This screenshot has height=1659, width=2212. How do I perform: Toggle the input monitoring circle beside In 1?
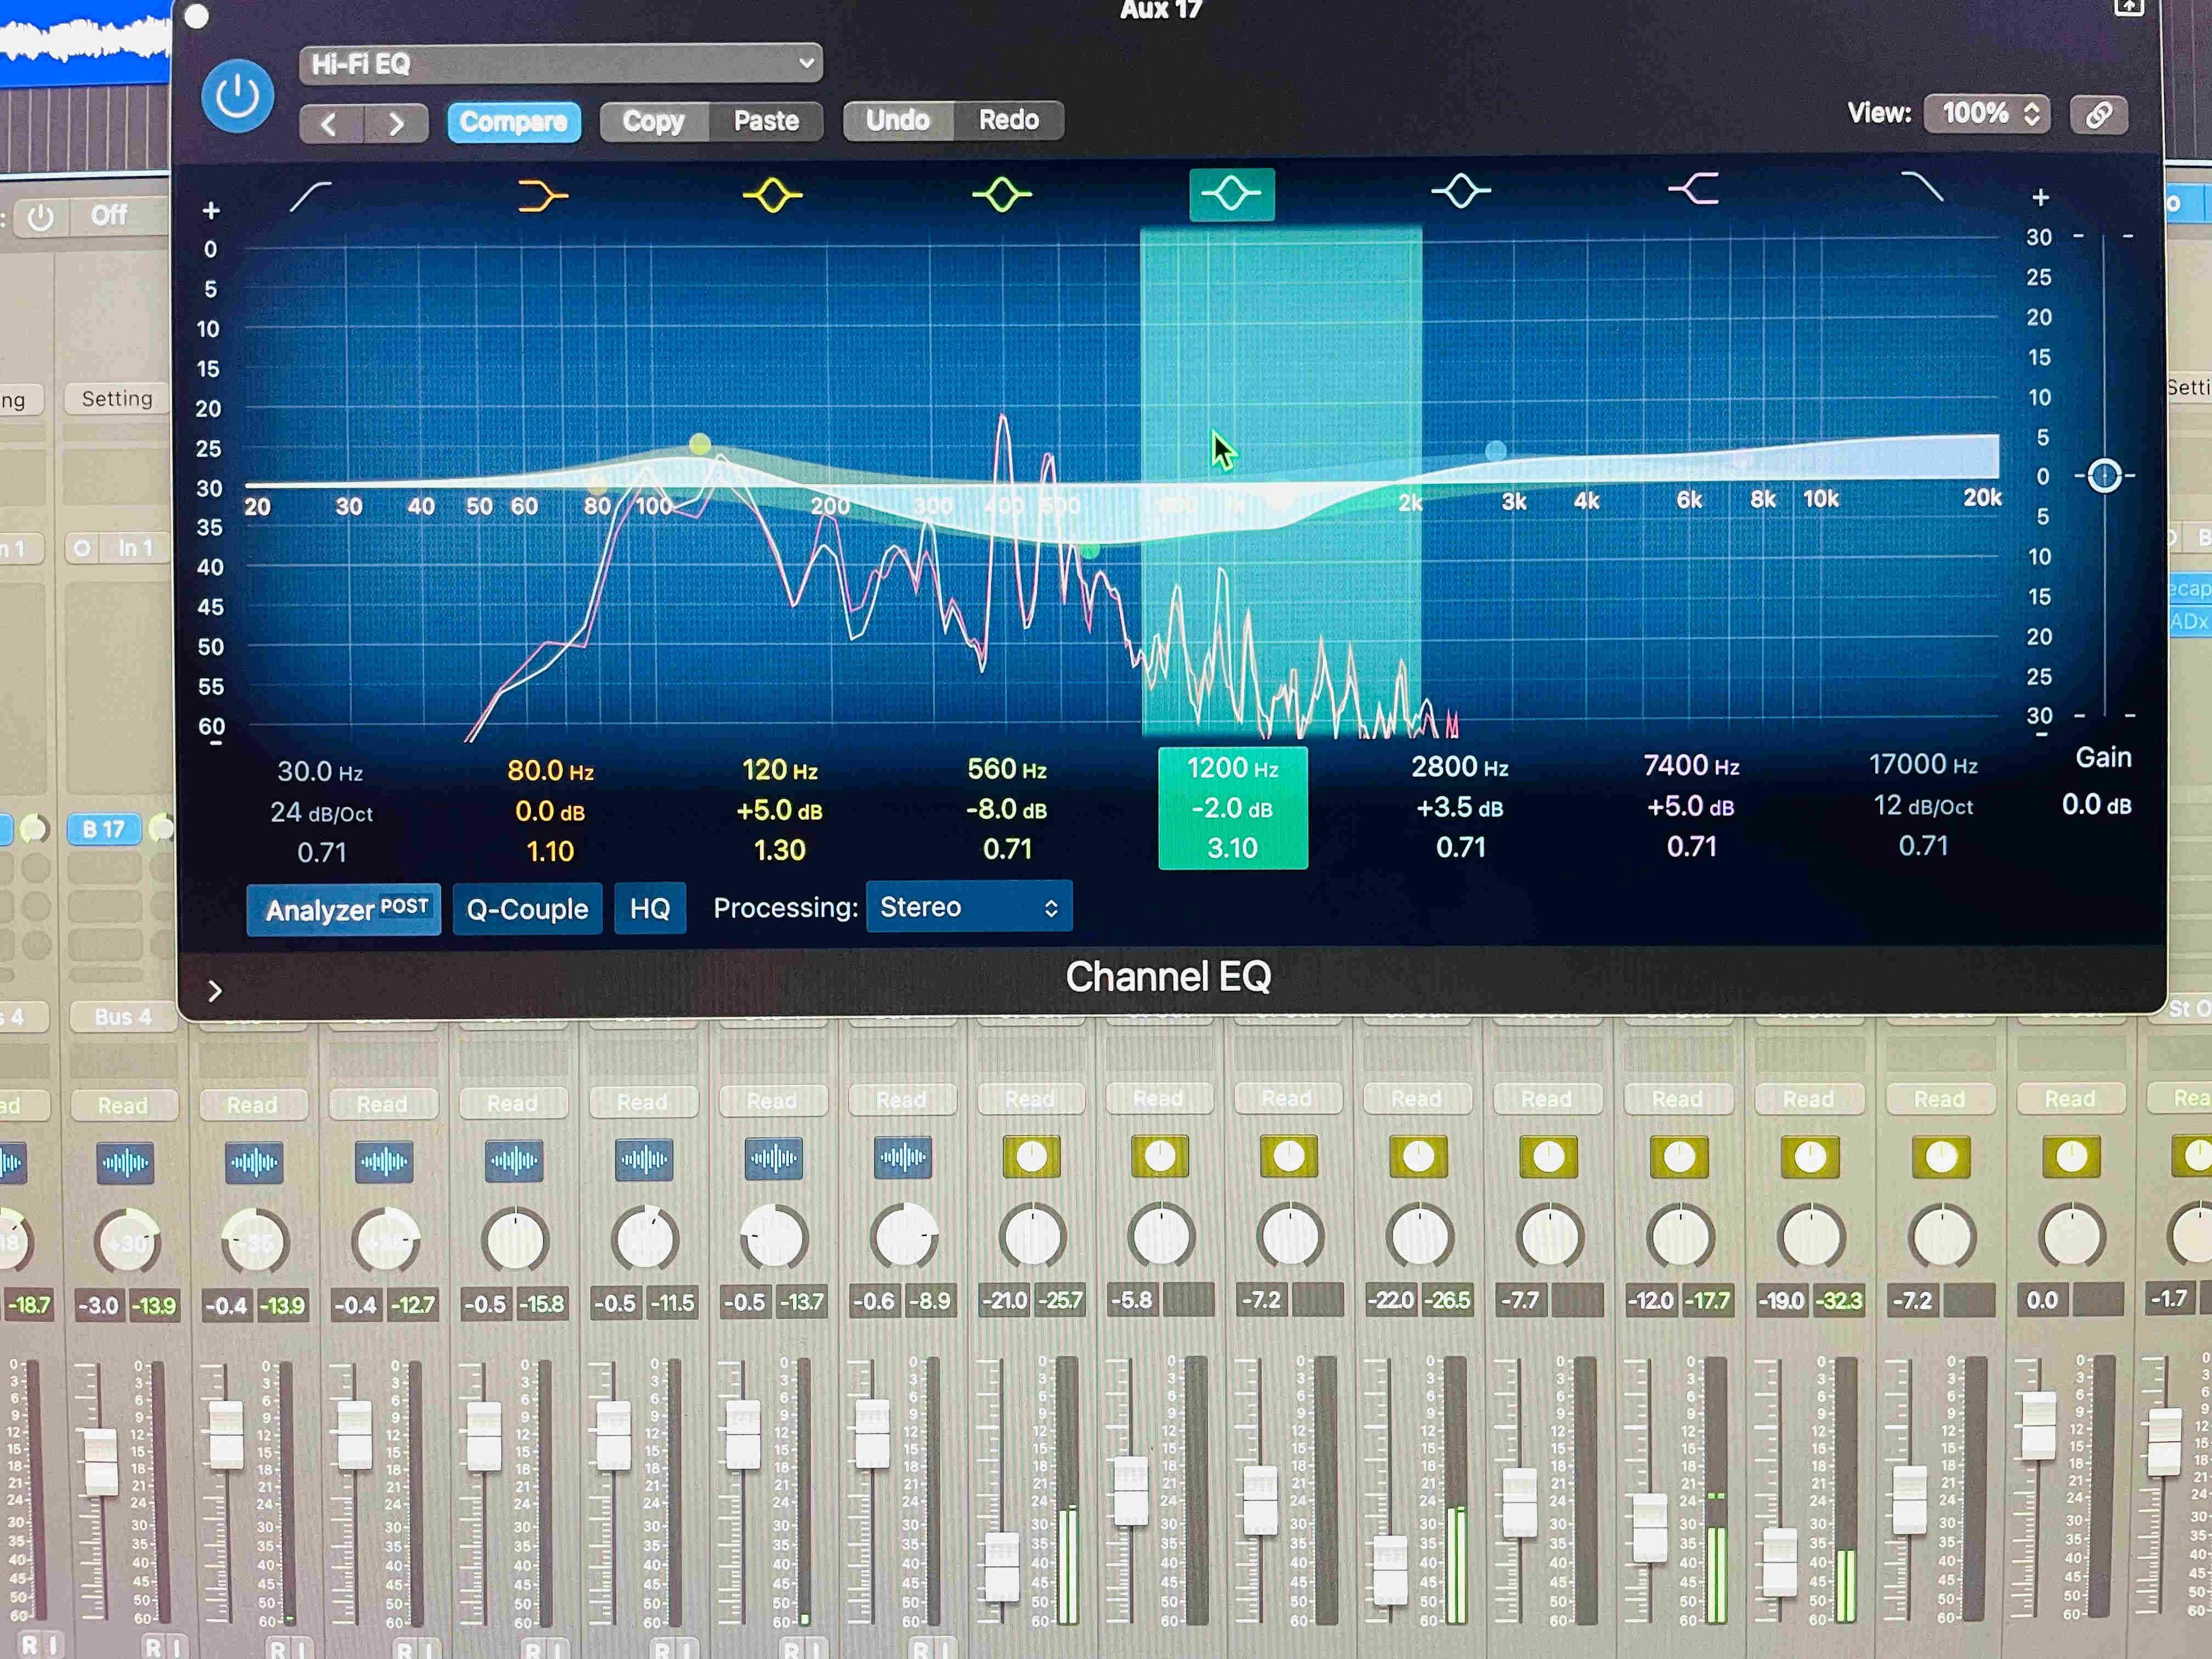tap(82, 548)
